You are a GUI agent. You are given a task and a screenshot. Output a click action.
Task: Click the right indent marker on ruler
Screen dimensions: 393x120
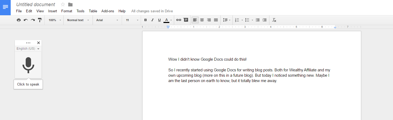click(335, 27)
